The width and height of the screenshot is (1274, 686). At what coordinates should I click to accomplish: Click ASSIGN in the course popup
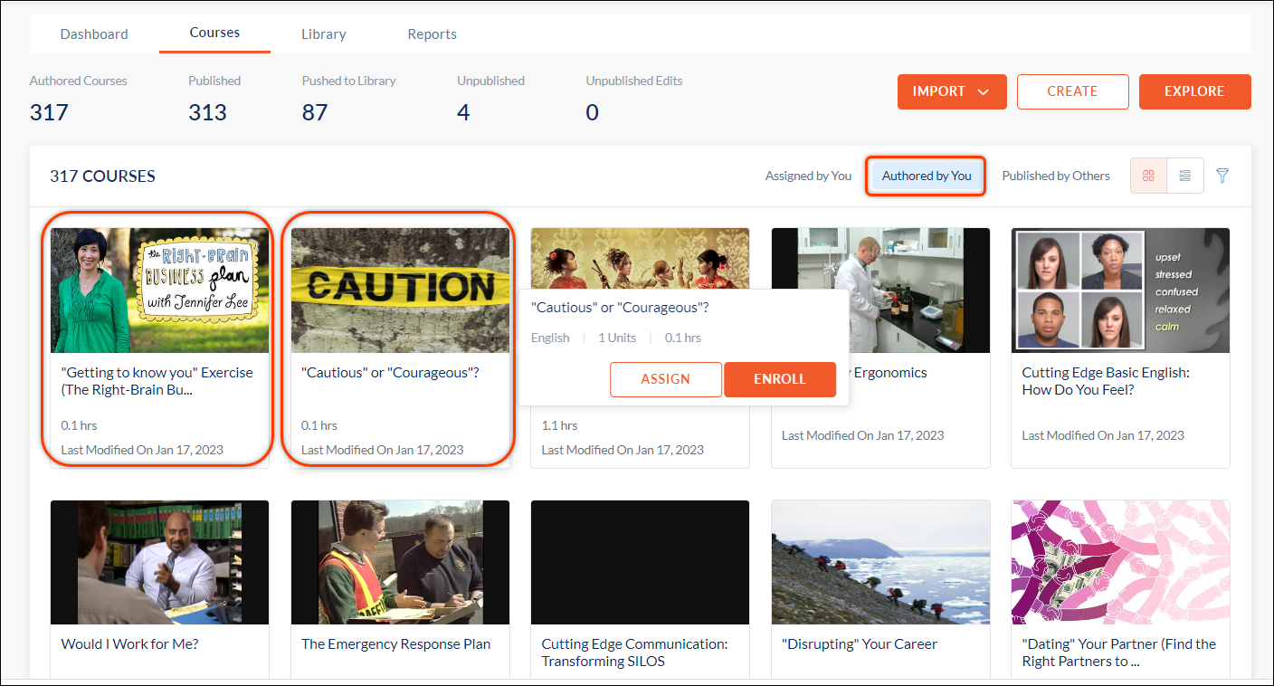pos(666,379)
